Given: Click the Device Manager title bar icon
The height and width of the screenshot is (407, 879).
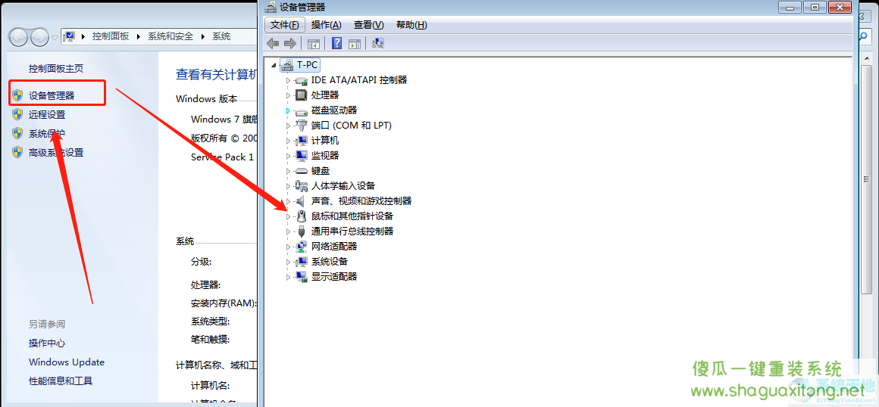Looking at the screenshot, I should [x=271, y=8].
